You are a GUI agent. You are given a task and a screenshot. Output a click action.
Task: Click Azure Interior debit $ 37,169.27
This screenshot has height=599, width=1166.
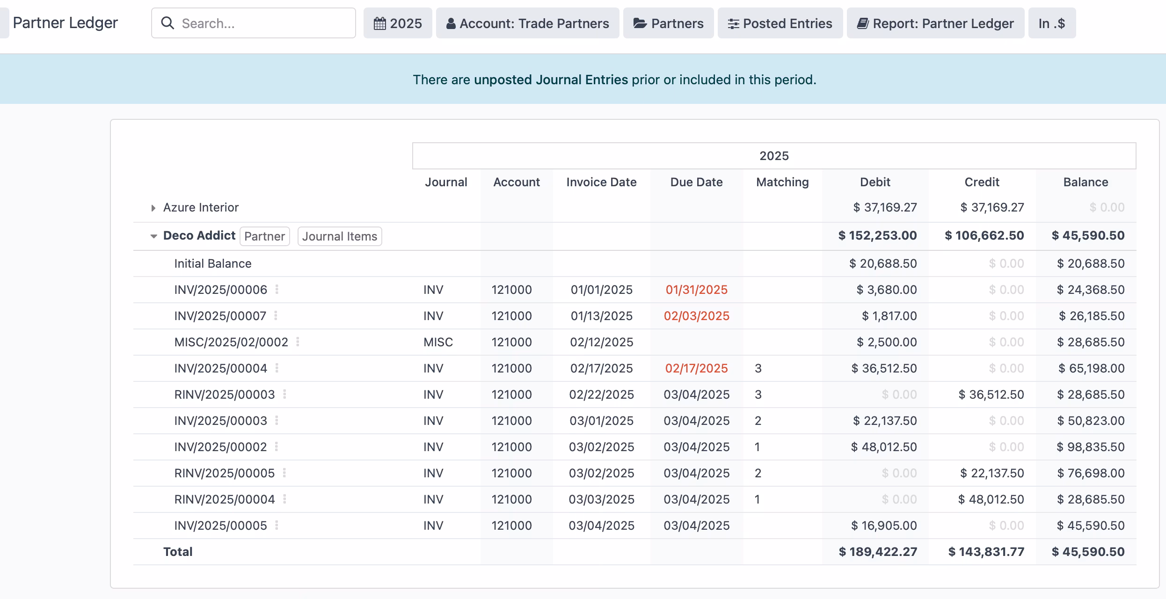[885, 207]
